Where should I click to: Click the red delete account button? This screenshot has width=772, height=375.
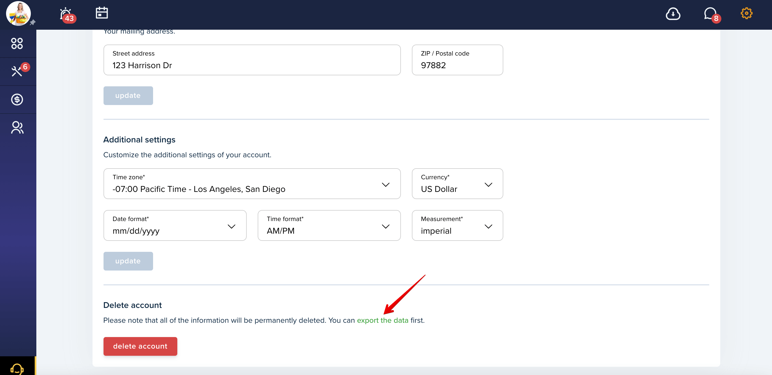point(140,346)
